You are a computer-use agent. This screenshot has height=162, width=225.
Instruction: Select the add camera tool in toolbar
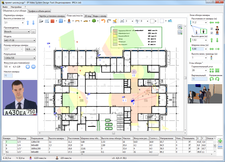(41, 21)
